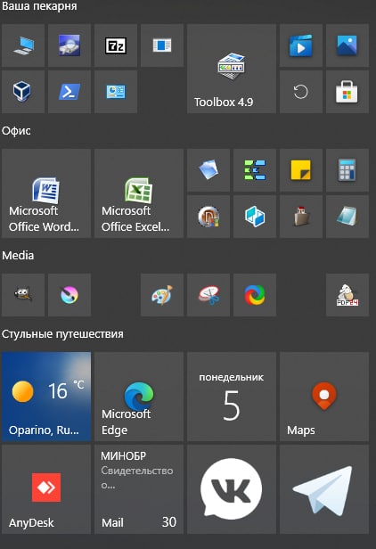Open the round Office picture tool tile
This screenshot has height=549, width=376.
coord(208,217)
